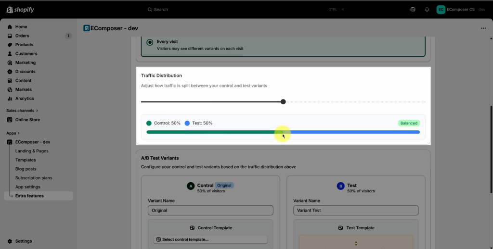
Task: Click the Test variant name field
Action: coord(355,211)
